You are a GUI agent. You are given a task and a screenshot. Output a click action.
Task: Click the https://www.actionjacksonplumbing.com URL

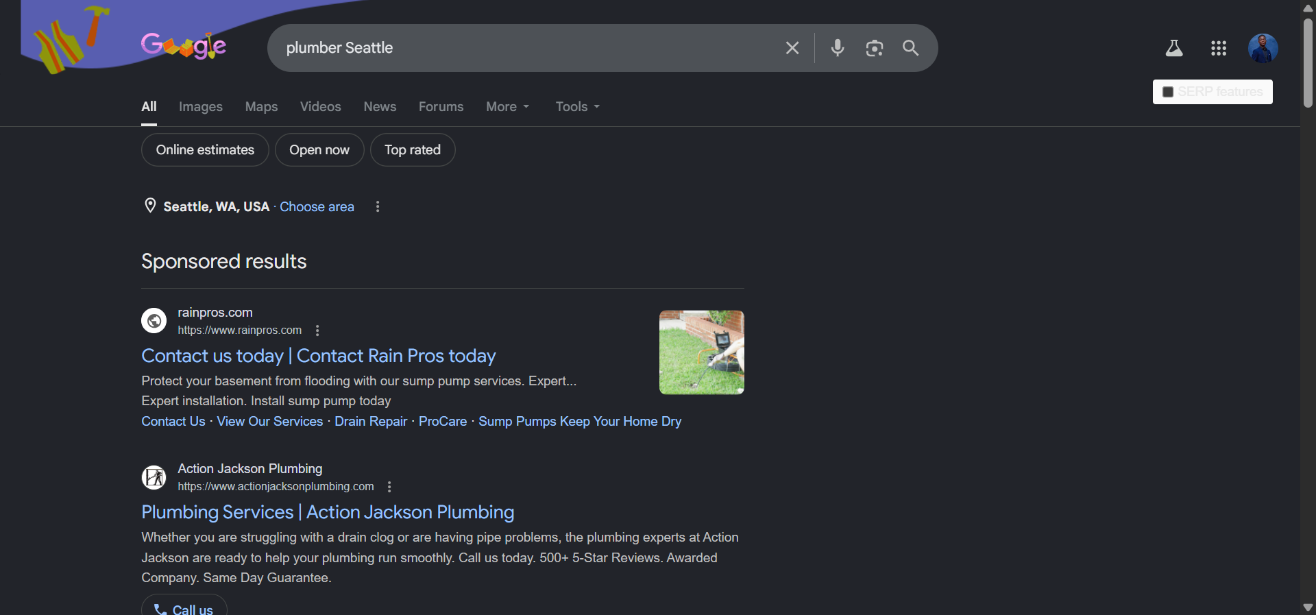[276, 487]
